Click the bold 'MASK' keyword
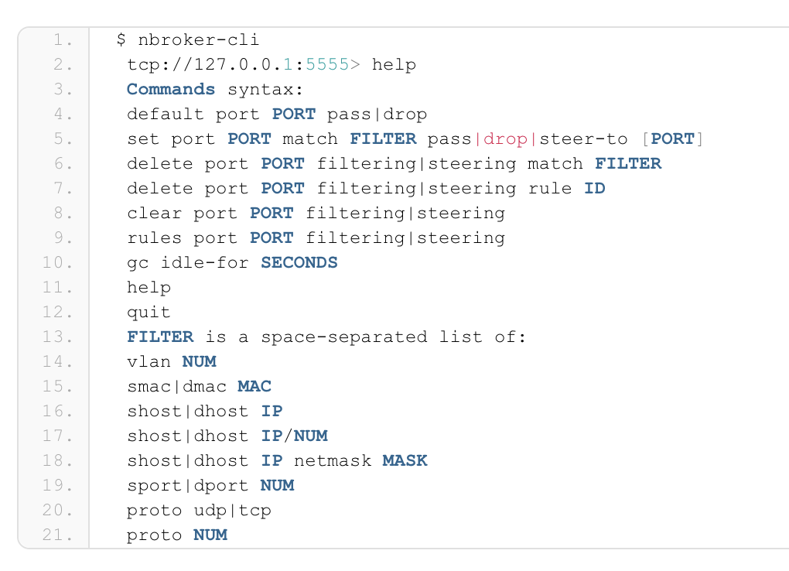The image size is (789, 571). (x=405, y=461)
